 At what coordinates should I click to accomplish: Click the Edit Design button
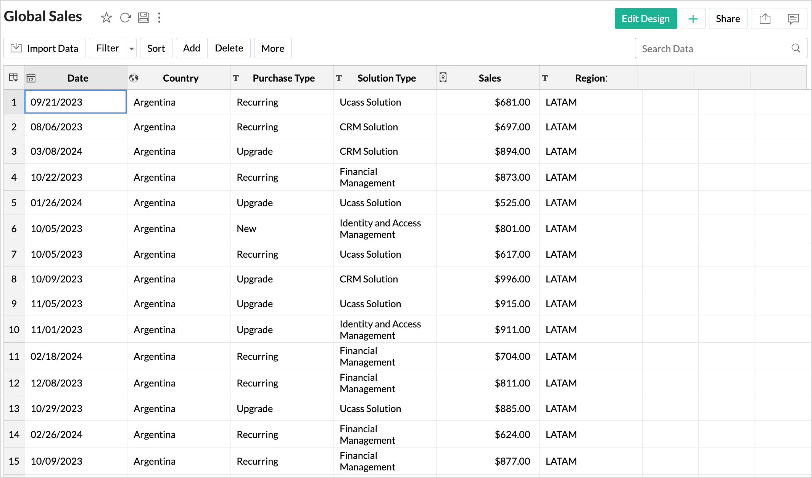[x=646, y=19]
